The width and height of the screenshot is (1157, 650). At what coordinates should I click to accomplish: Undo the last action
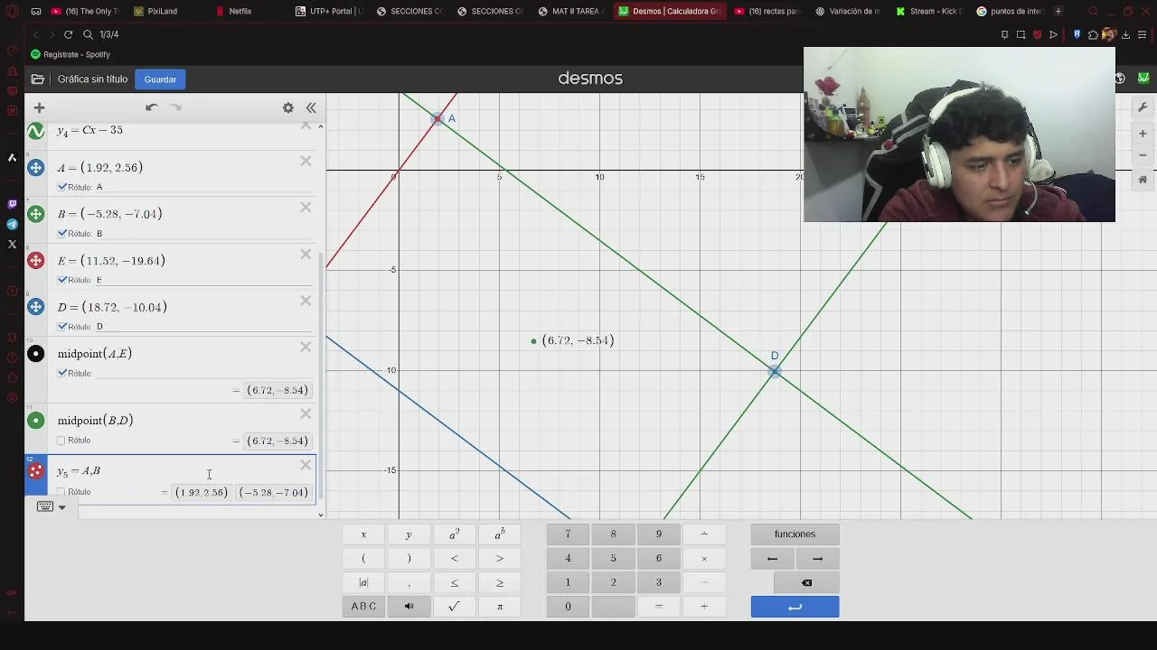151,107
